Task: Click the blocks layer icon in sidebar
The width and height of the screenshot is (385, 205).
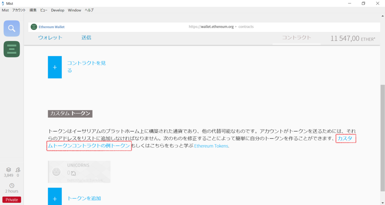Action: click(9, 170)
